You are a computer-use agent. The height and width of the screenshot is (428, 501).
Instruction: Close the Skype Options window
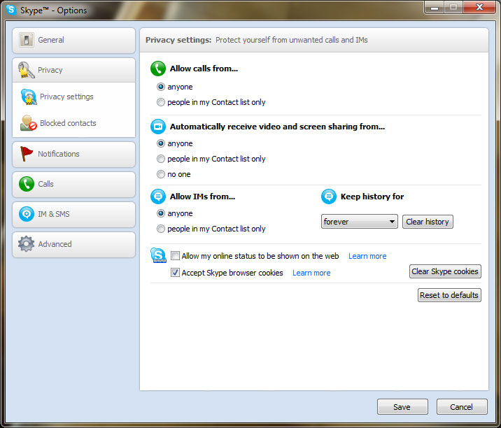point(479,7)
